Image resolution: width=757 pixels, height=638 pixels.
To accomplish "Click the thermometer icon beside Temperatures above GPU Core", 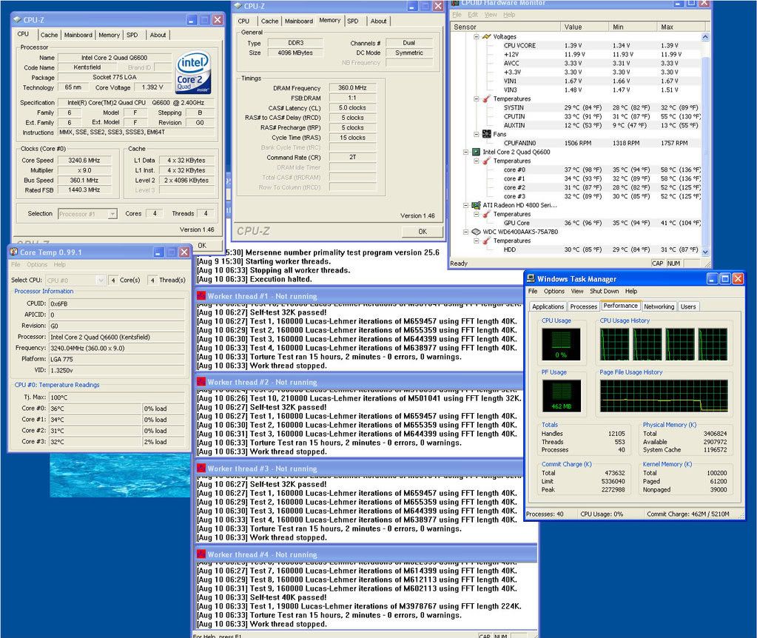I will click(487, 214).
